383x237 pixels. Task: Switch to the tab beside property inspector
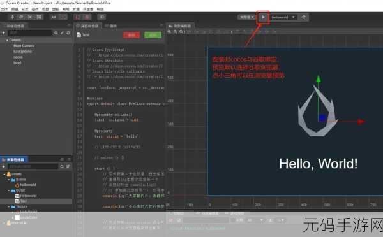111,26
